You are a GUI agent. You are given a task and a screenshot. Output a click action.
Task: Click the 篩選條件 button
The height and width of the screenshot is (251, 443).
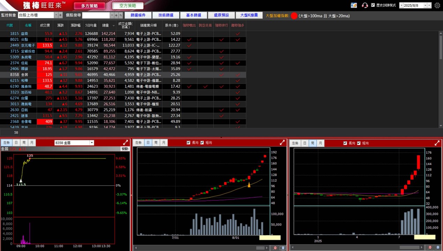click(138, 15)
